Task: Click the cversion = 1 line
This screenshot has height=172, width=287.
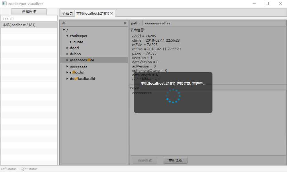Action: click(x=142, y=58)
